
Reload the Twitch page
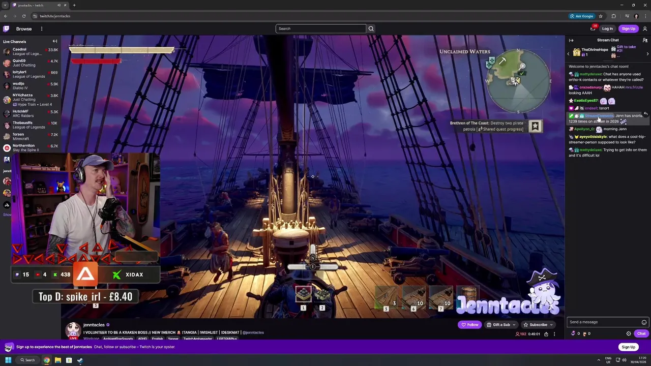pyautogui.click(x=24, y=16)
